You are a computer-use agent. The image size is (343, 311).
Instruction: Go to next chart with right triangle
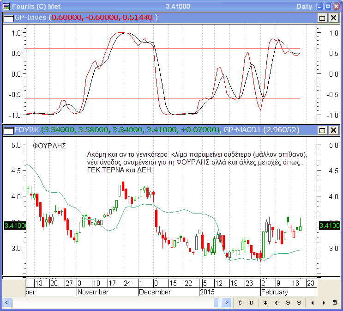point(324,303)
